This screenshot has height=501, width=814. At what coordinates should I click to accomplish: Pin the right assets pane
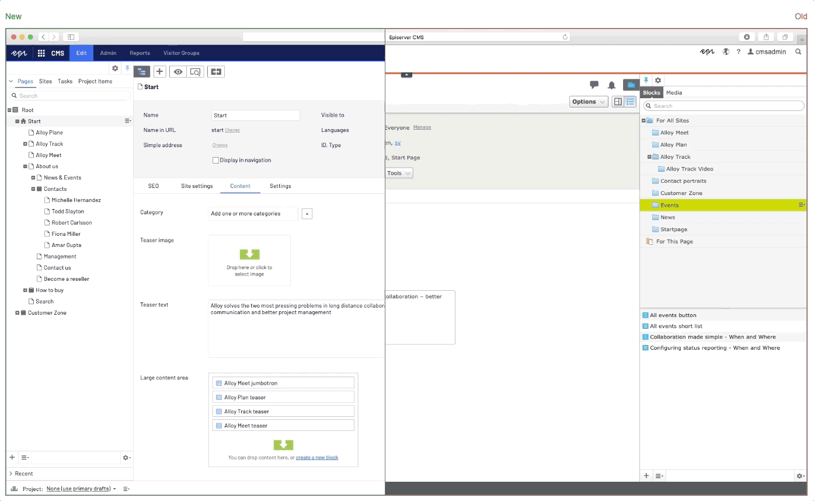[646, 80]
